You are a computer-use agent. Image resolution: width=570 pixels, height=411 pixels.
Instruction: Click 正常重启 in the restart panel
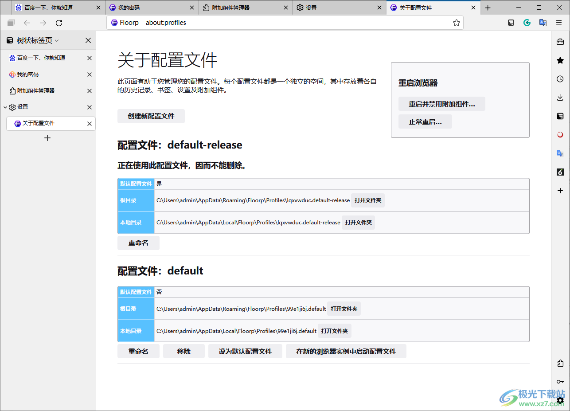coord(425,121)
